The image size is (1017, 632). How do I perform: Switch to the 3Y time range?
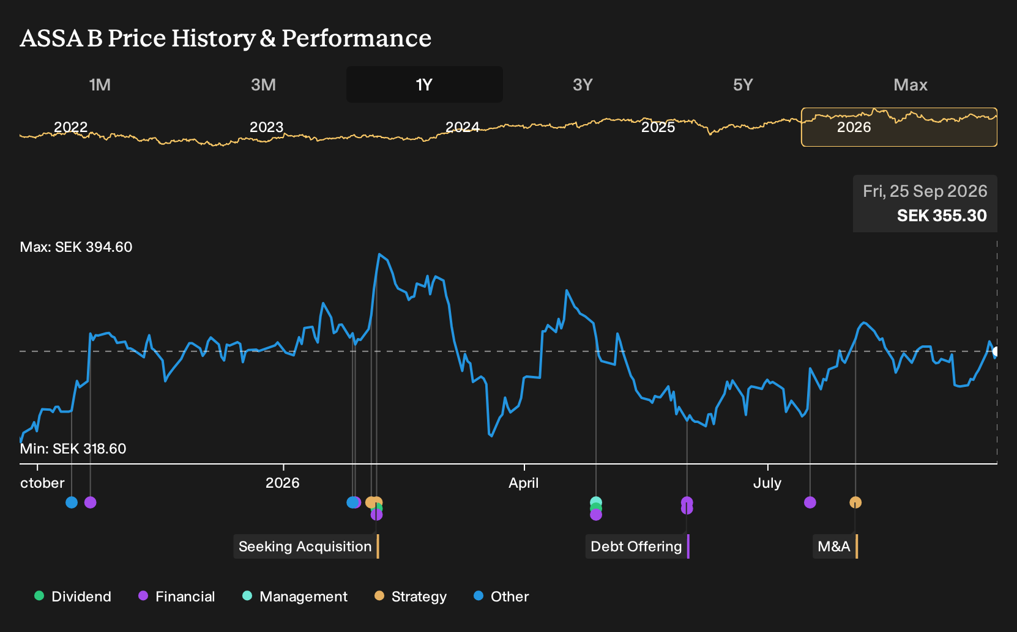click(583, 84)
